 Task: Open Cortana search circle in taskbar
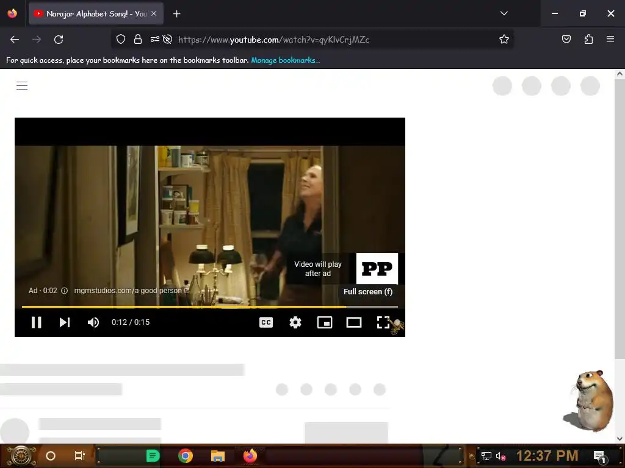point(50,456)
